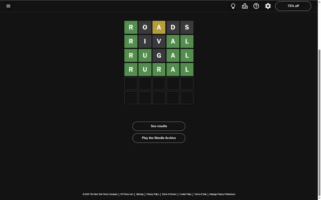The height and width of the screenshot is (200, 321).
Task: Open the settings gear icon
Action: [268, 6]
